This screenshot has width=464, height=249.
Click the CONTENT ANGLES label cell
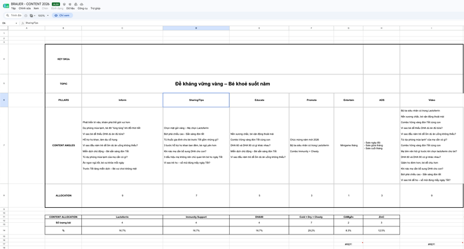[63, 145]
